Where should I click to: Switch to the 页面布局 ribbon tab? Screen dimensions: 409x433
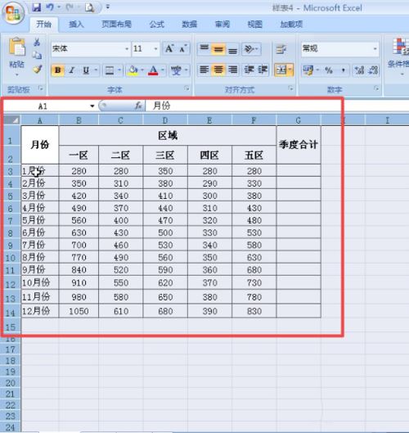coord(116,25)
